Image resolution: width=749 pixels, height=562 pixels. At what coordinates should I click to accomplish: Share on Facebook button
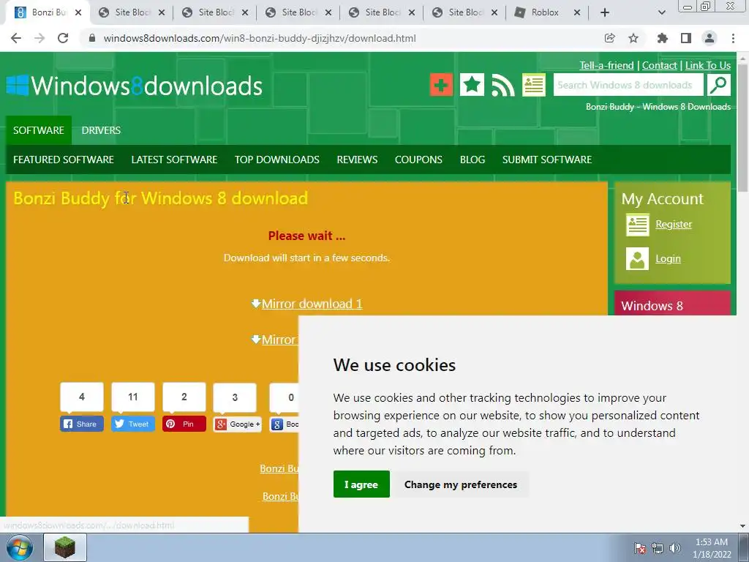pos(82,424)
